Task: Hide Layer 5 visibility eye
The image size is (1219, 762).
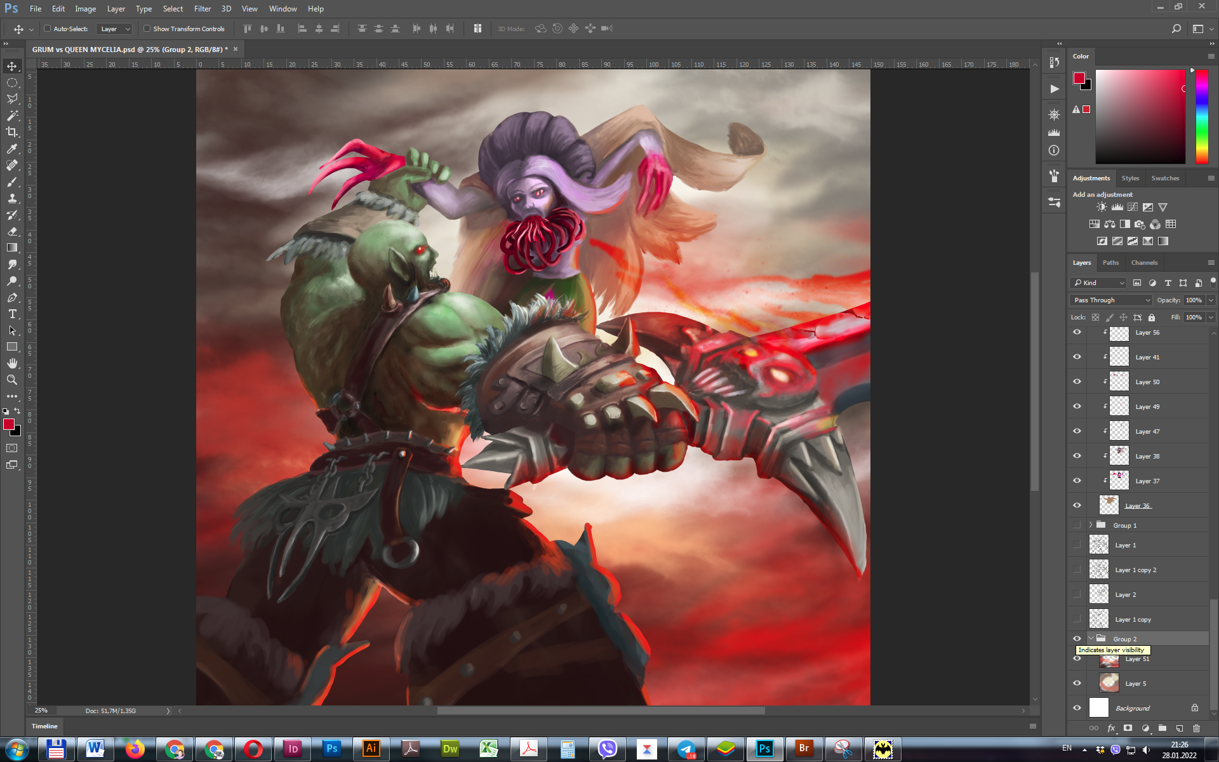Action: (1077, 683)
